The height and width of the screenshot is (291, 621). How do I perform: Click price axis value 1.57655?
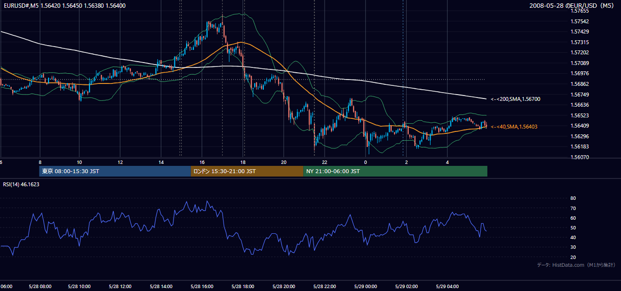click(x=579, y=11)
